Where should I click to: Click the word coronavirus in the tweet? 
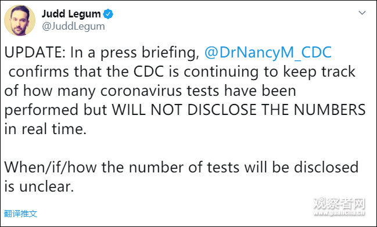click(141, 91)
